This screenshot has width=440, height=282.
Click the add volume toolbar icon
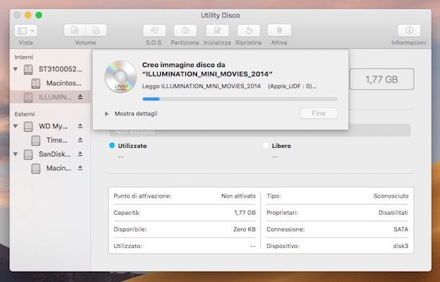[x=74, y=30]
